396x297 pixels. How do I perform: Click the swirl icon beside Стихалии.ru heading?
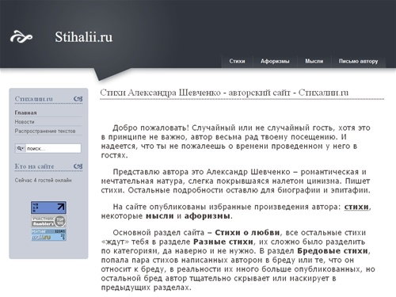pyautogui.click(x=78, y=99)
